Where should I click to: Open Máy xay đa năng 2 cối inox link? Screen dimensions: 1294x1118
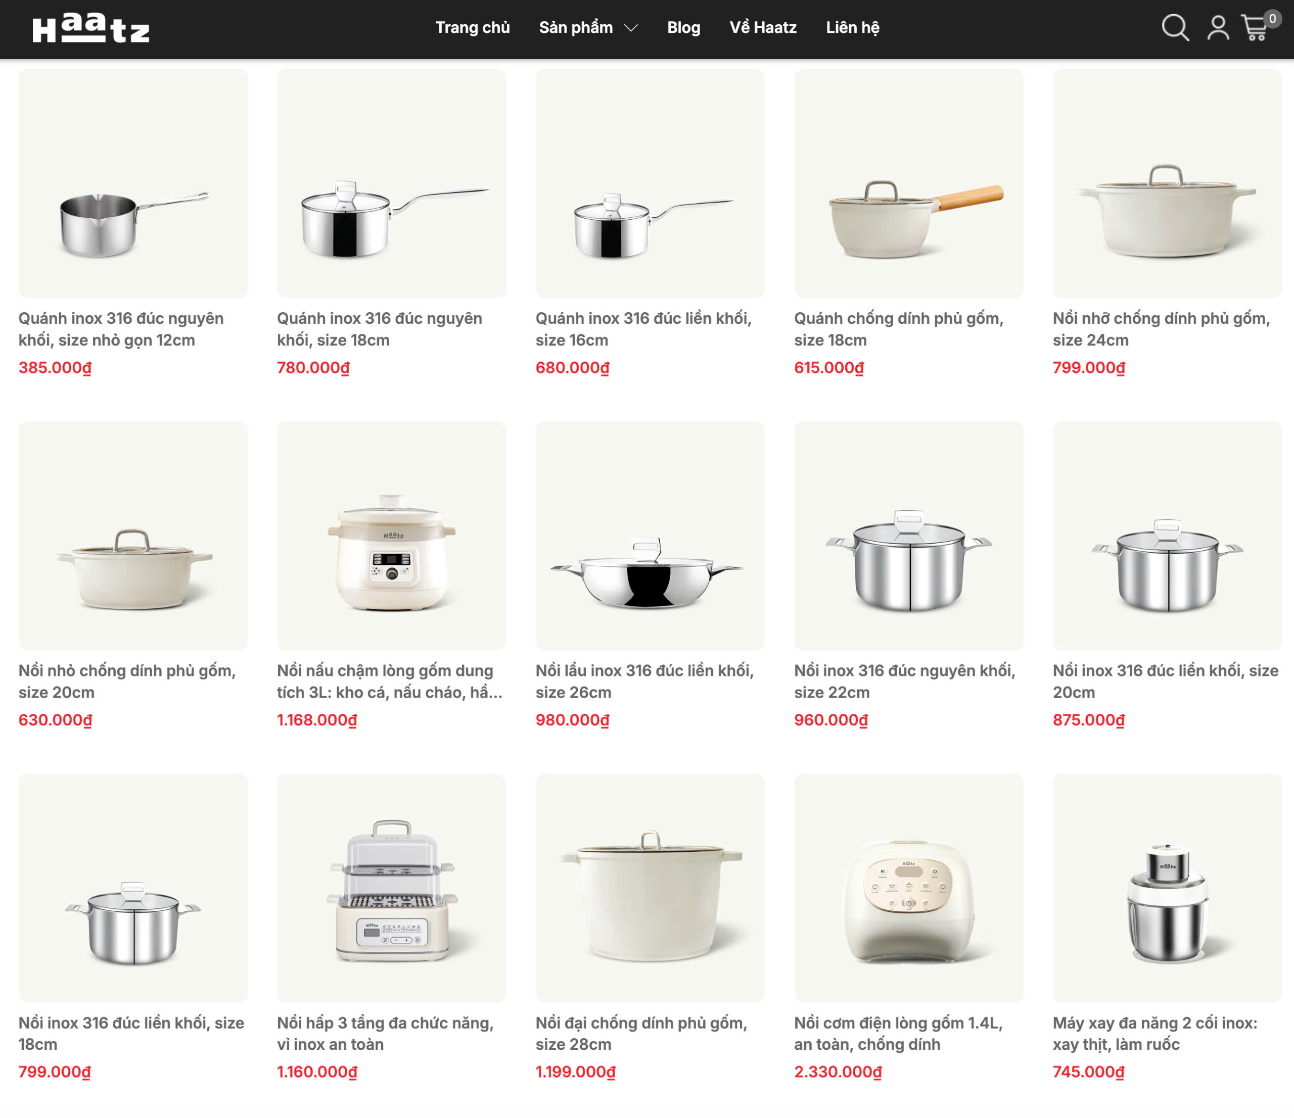[x=1154, y=1033]
